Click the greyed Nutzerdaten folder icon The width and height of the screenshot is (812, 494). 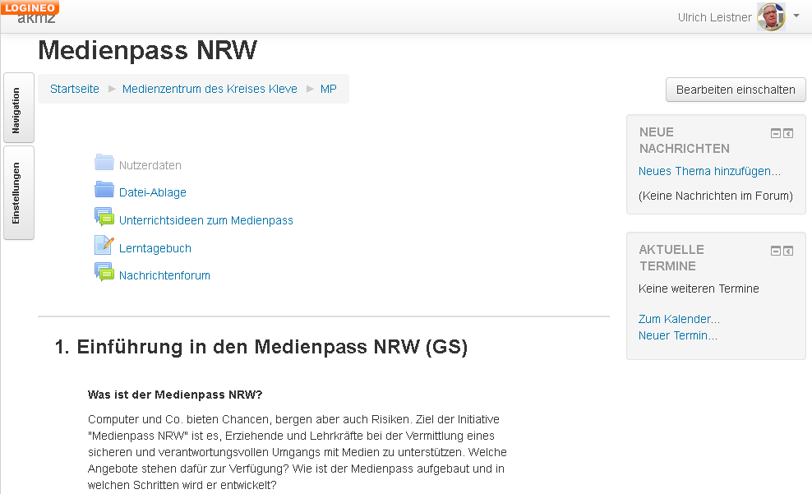point(104,162)
